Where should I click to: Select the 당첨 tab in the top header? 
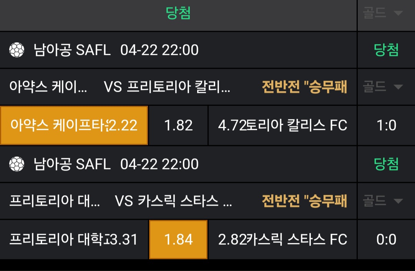[x=178, y=13]
